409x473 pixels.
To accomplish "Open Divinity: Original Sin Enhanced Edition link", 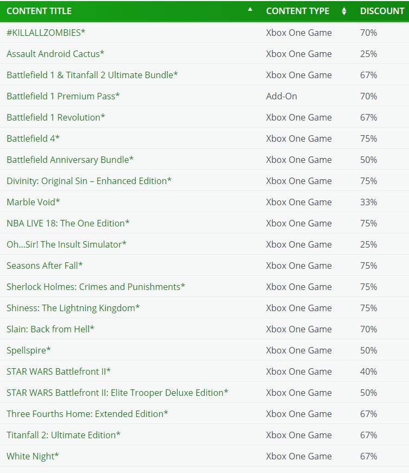I will coord(89,181).
